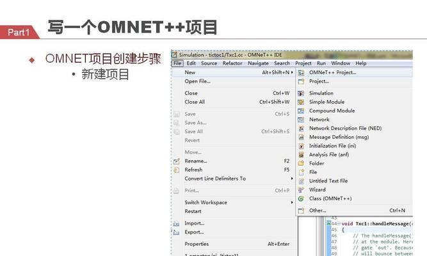The width and height of the screenshot is (427, 256).
Task: Open the Refactor menu
Action: pyautogui.click(x=232, y=63)
